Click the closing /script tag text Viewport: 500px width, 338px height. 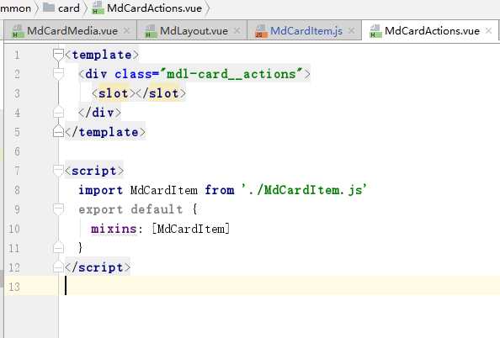tap(98, 267)
